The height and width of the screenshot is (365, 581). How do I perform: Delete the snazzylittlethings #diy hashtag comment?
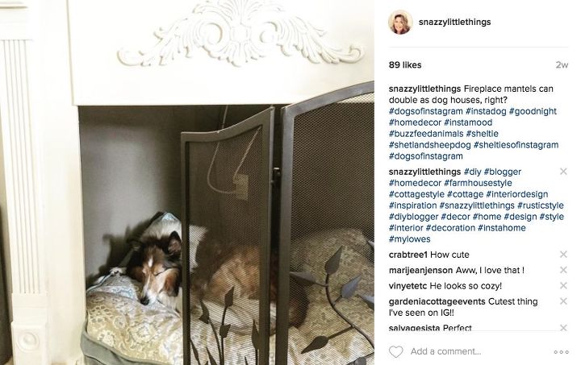[x=563, y=172]
